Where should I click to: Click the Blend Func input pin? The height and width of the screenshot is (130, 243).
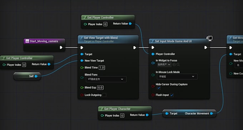click(x=82, y=77)
